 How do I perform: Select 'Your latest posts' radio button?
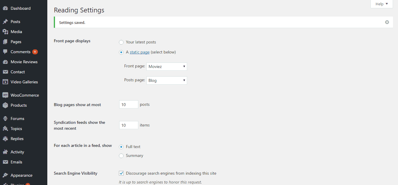[x=121, y=42]
